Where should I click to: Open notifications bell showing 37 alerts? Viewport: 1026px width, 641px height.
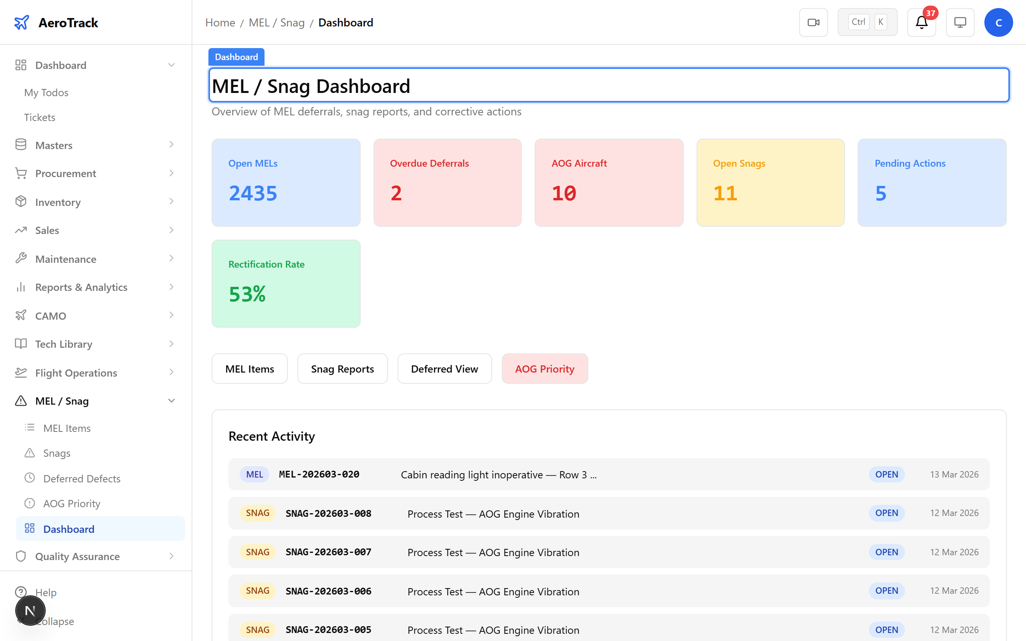[x=921, y=23]
